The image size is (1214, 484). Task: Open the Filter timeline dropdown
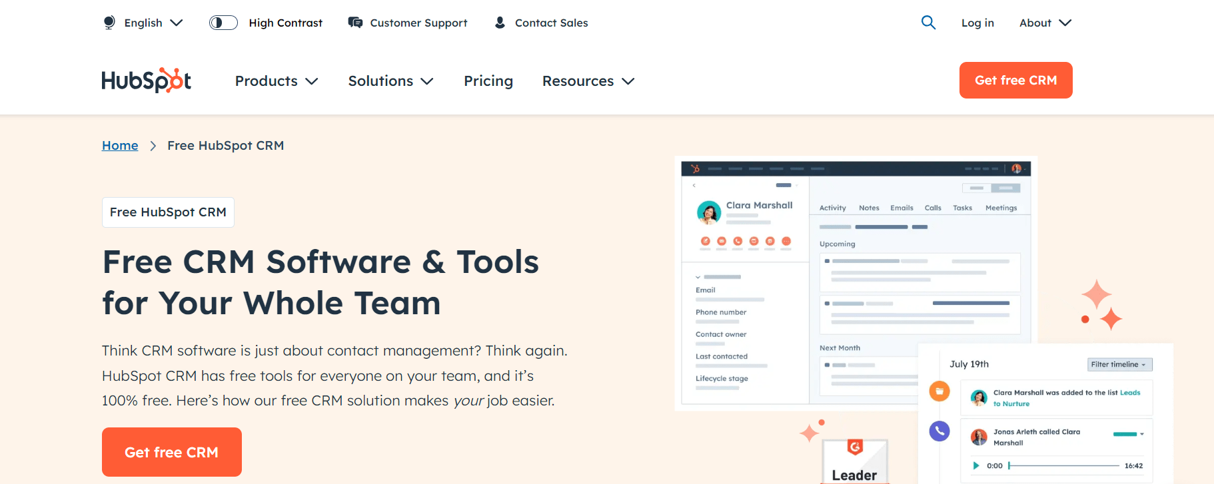click(x=1120, y=364)
